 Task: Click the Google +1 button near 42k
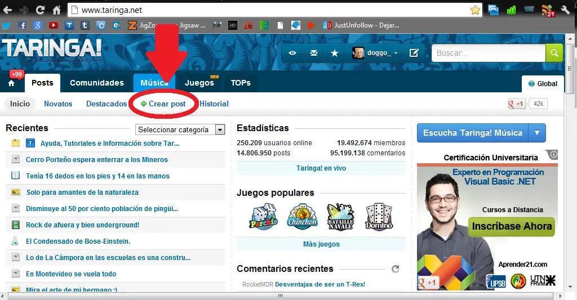(x=517, y=104)
